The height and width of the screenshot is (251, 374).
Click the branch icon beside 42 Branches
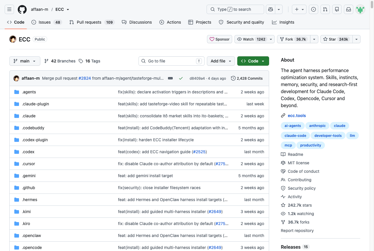coord(46,61)
